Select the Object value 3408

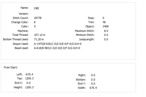click(x=106, y=26)
